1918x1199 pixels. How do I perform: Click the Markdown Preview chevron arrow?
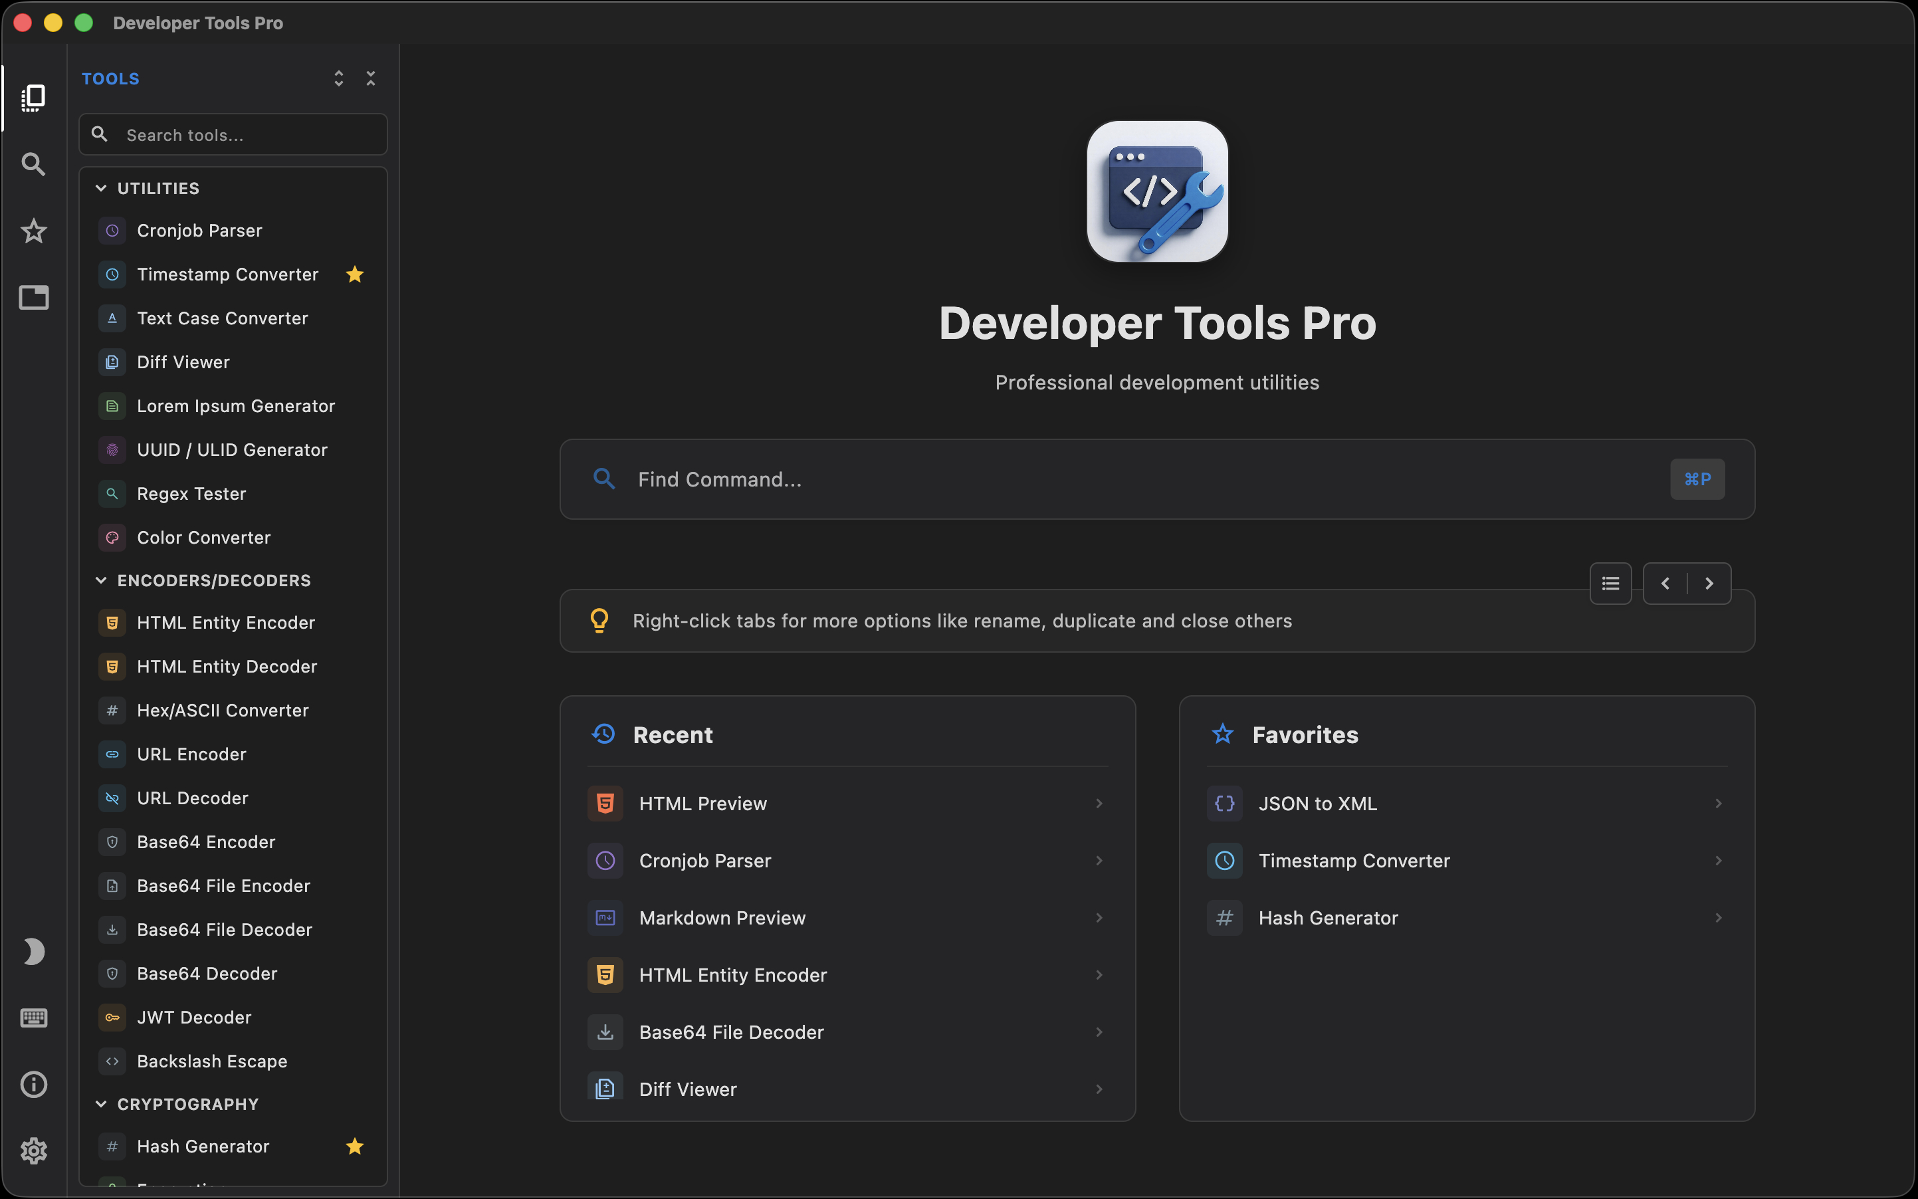[1099, 917]
